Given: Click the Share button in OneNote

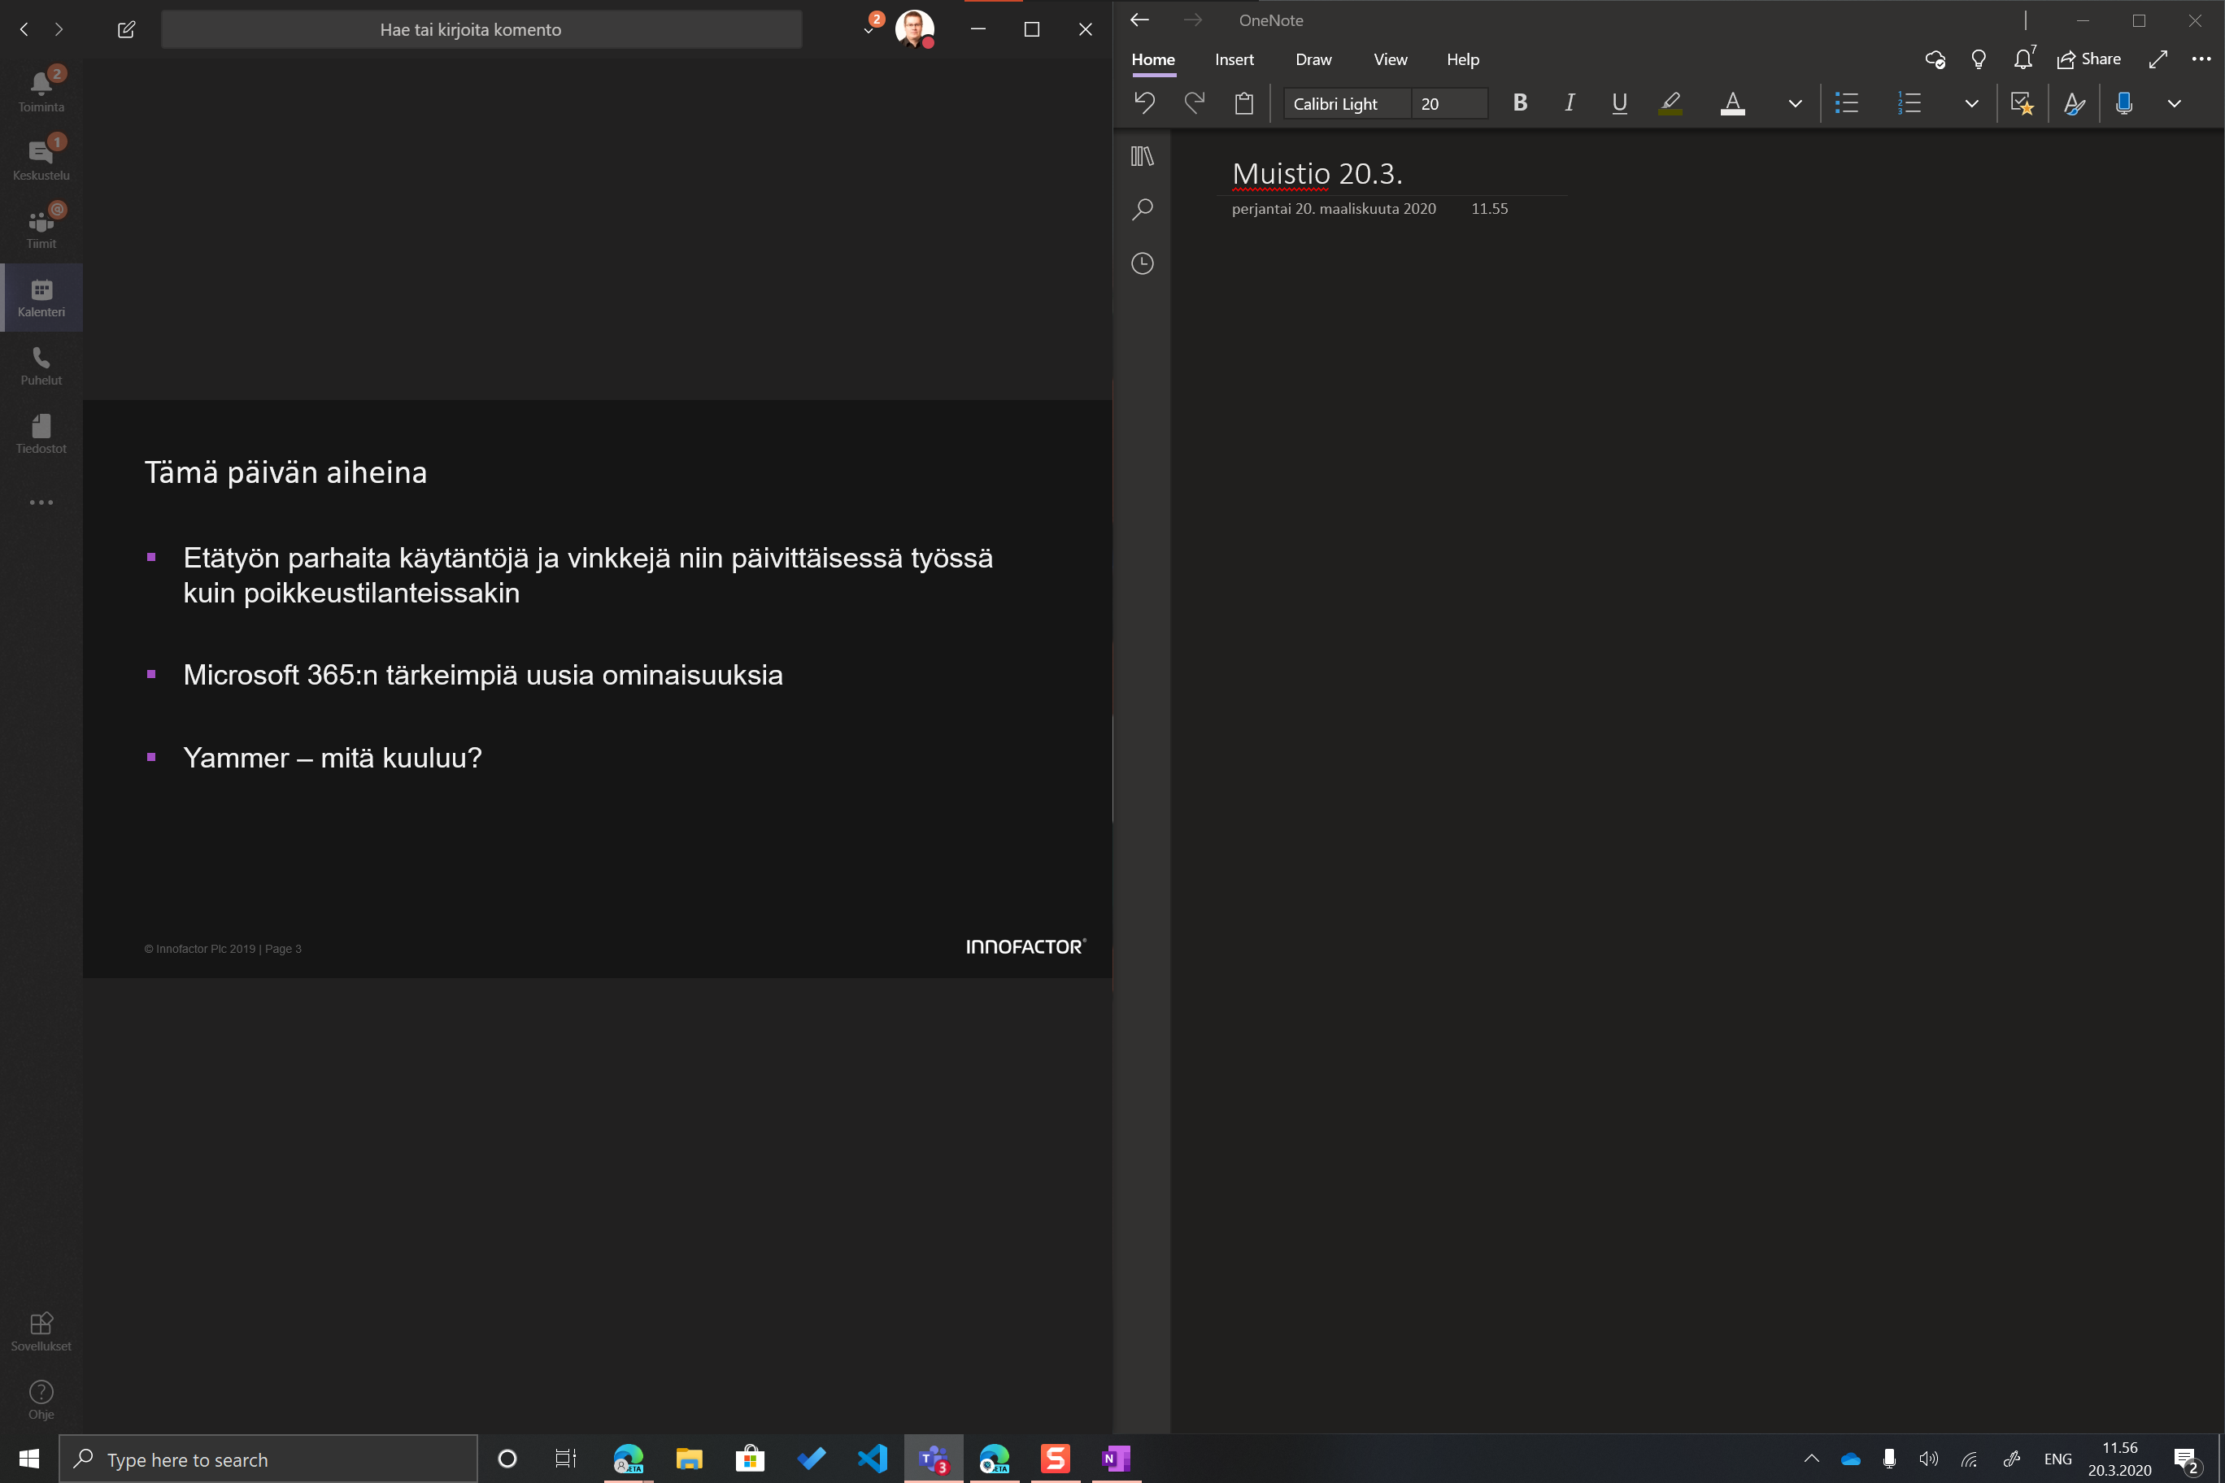Looking at the screenshot, I should click(2088, 59).
